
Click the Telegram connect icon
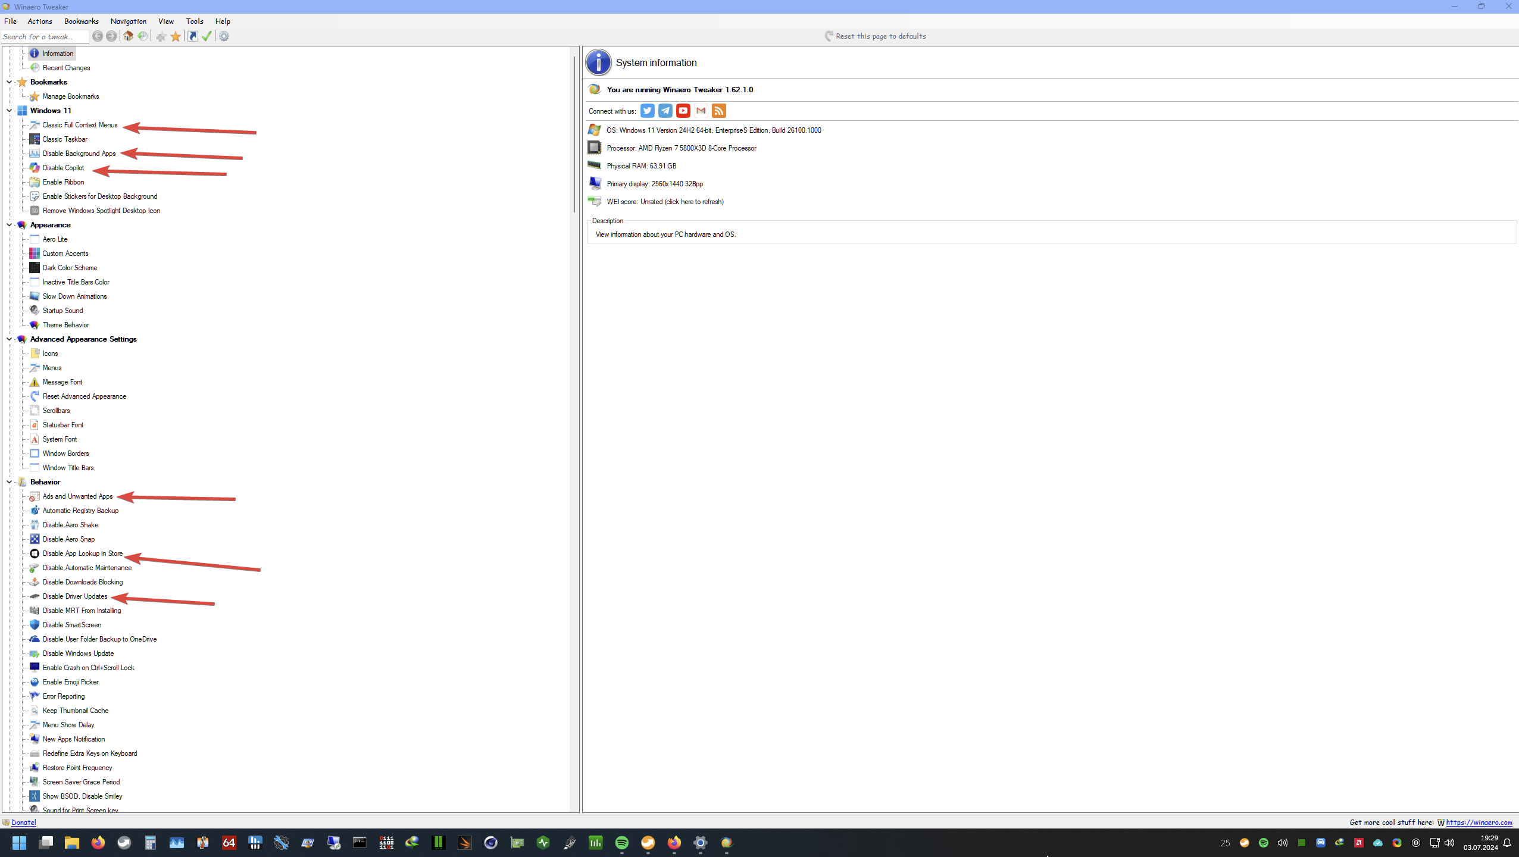coord(665,111)
